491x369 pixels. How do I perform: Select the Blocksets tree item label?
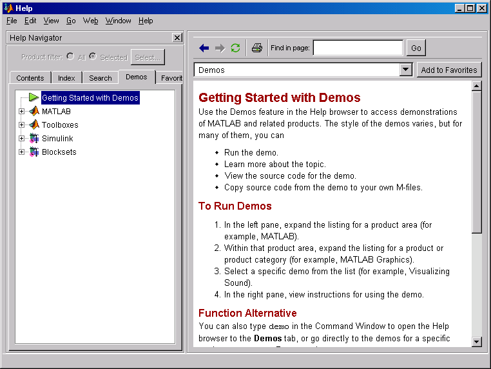click(59, 152)
